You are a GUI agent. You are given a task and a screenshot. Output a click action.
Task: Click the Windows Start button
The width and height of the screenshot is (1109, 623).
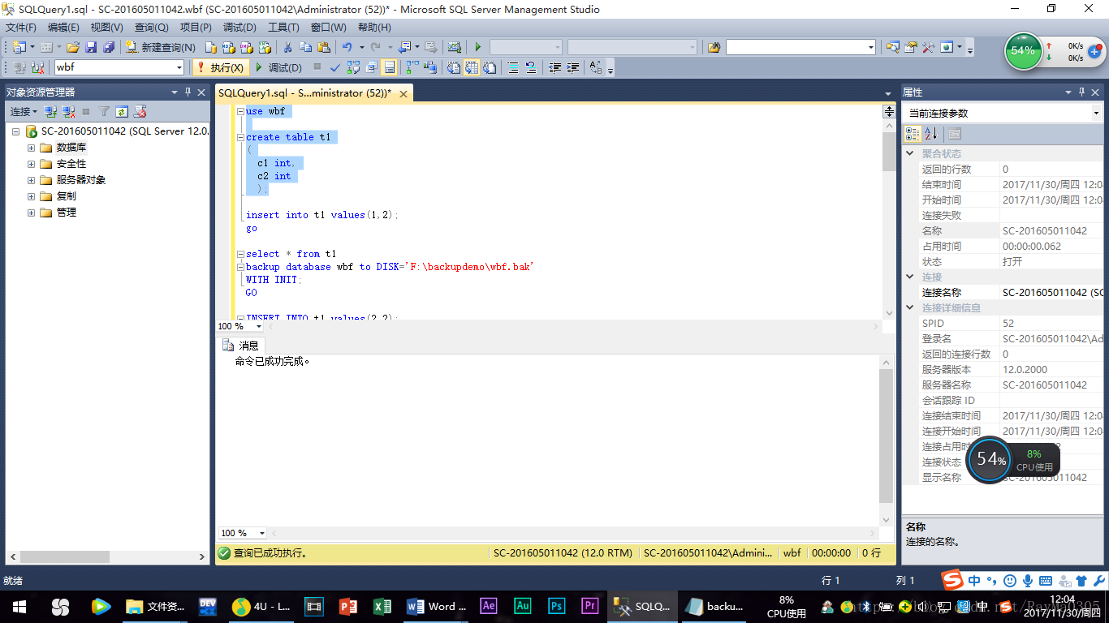[19, 606]
